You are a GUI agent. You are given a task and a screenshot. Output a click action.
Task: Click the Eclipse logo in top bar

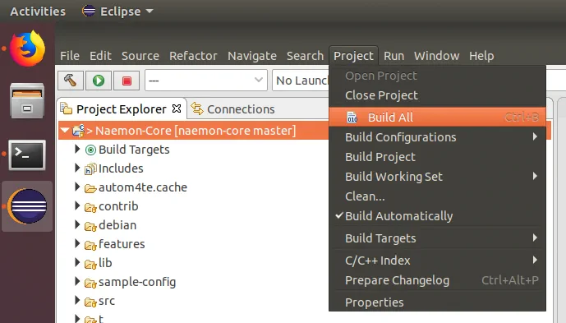(x=89, y=12)
